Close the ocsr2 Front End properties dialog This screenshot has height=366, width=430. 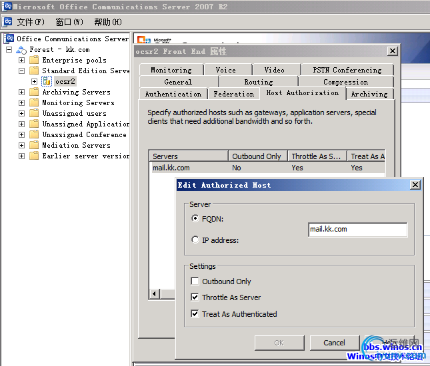click(393, 51)
